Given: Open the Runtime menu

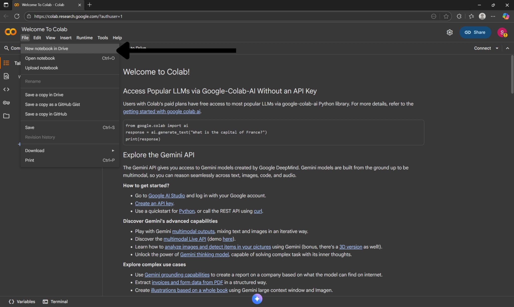Looking at the screenshot, I should click(84, 38).
